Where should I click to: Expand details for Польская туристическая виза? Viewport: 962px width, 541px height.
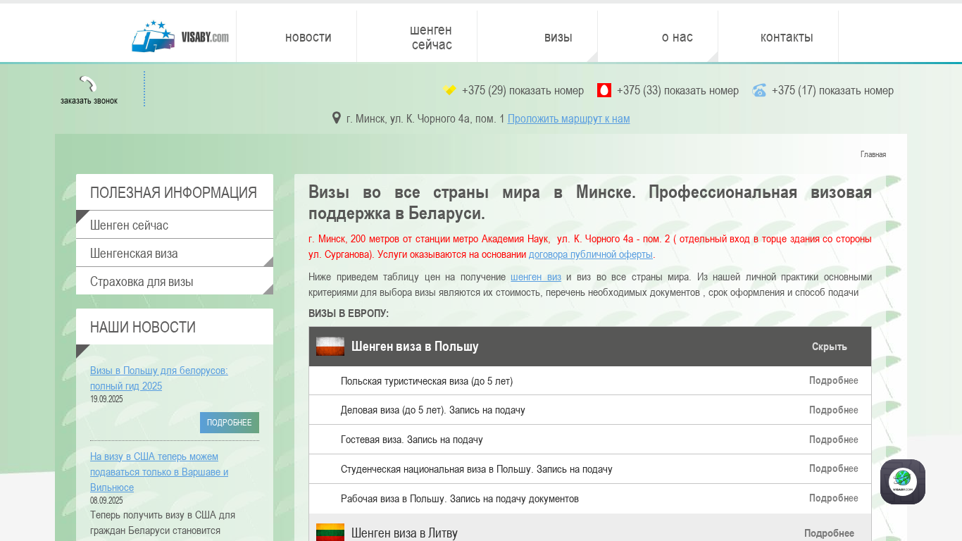point(833,380)
